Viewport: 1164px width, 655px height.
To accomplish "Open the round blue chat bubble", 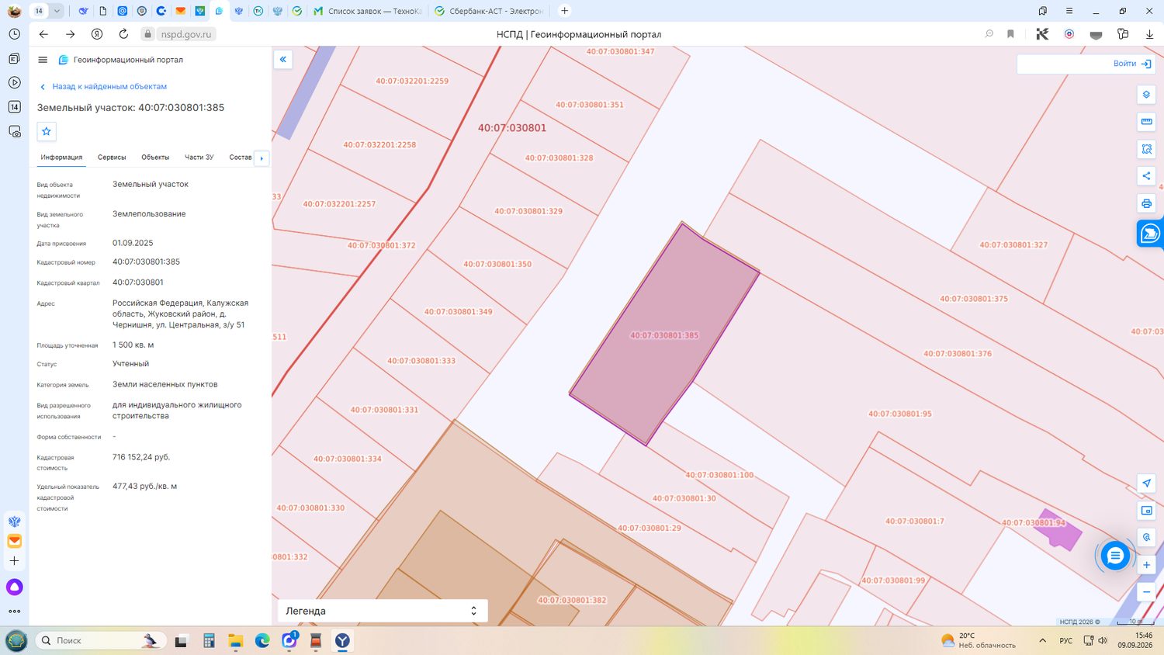I will click(x=1115, y=556).
